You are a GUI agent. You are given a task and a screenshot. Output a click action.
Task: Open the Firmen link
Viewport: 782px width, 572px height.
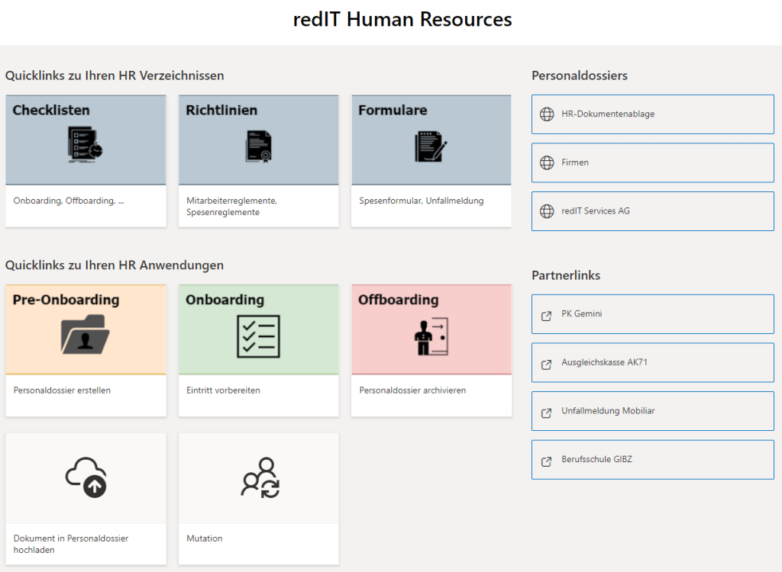575,162
